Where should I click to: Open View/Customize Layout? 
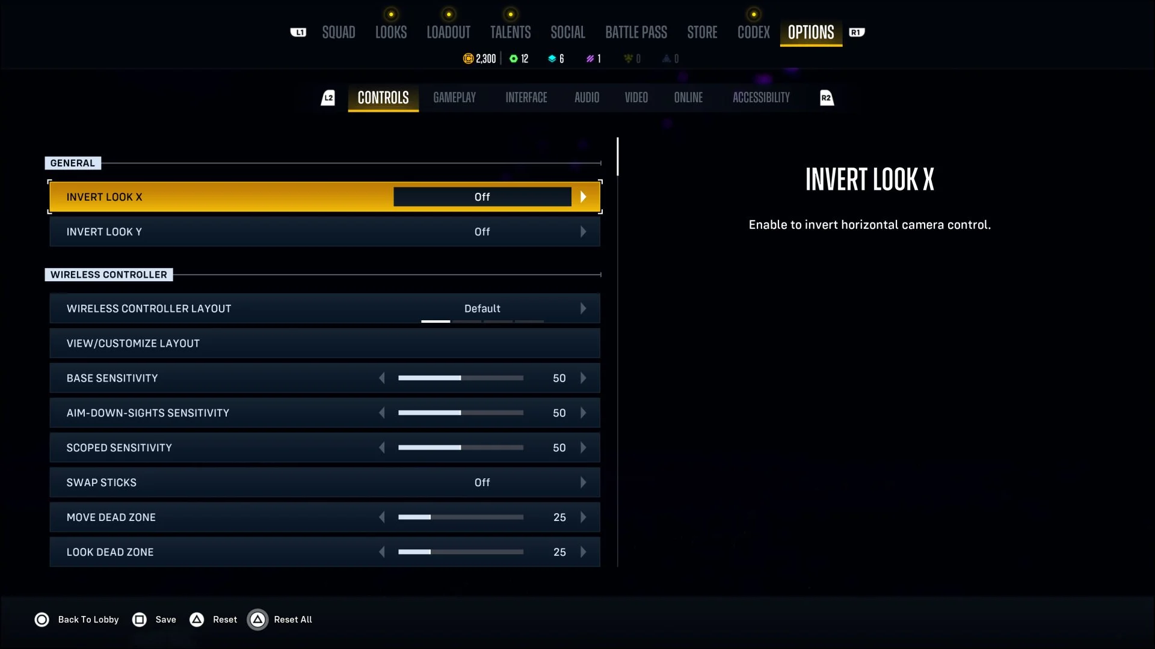pos(324,344)
